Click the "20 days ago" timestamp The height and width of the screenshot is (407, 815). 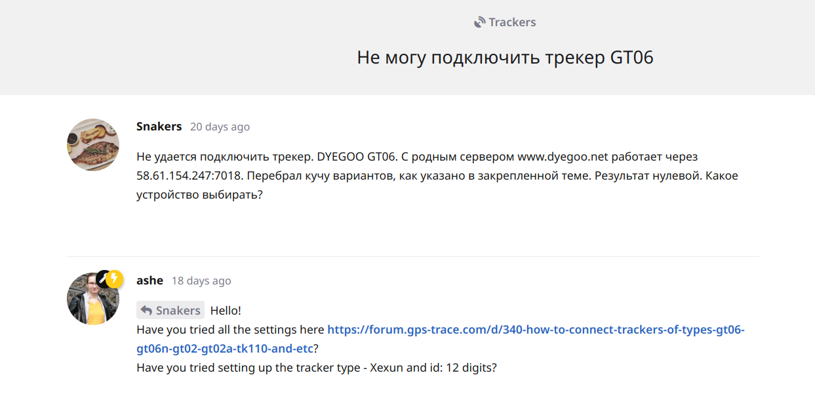coord(220,127)
